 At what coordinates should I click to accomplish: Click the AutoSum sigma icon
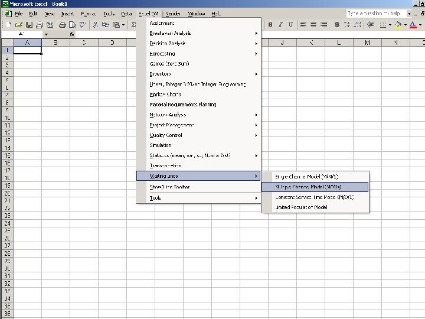pyautogui.click(x=133, y=25)
